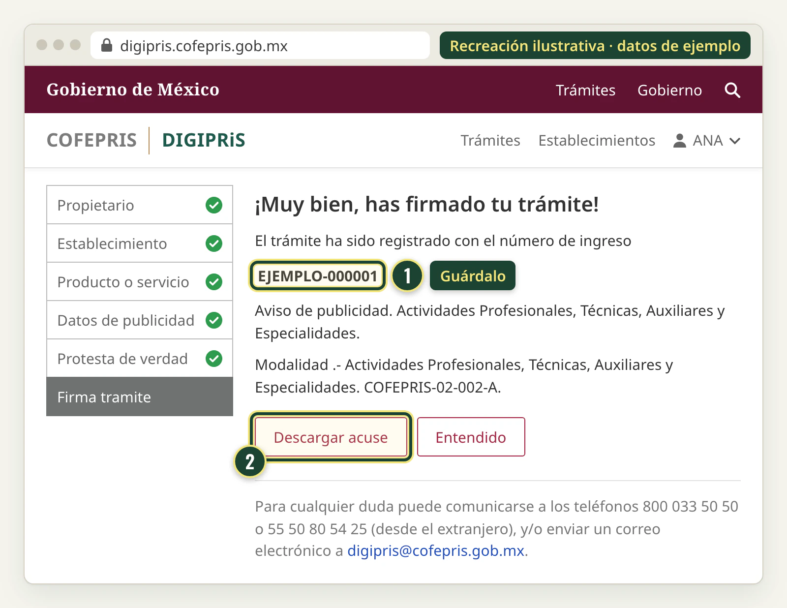Click the user profile icon beside ANA
The height and width of the screenshot is (608, 787).
pyautogui.click(x=679, y=141)
